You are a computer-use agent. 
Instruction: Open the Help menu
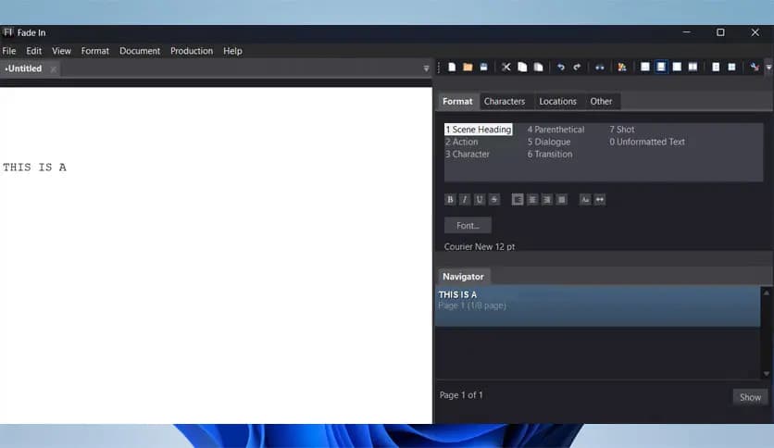coord(232,51)
